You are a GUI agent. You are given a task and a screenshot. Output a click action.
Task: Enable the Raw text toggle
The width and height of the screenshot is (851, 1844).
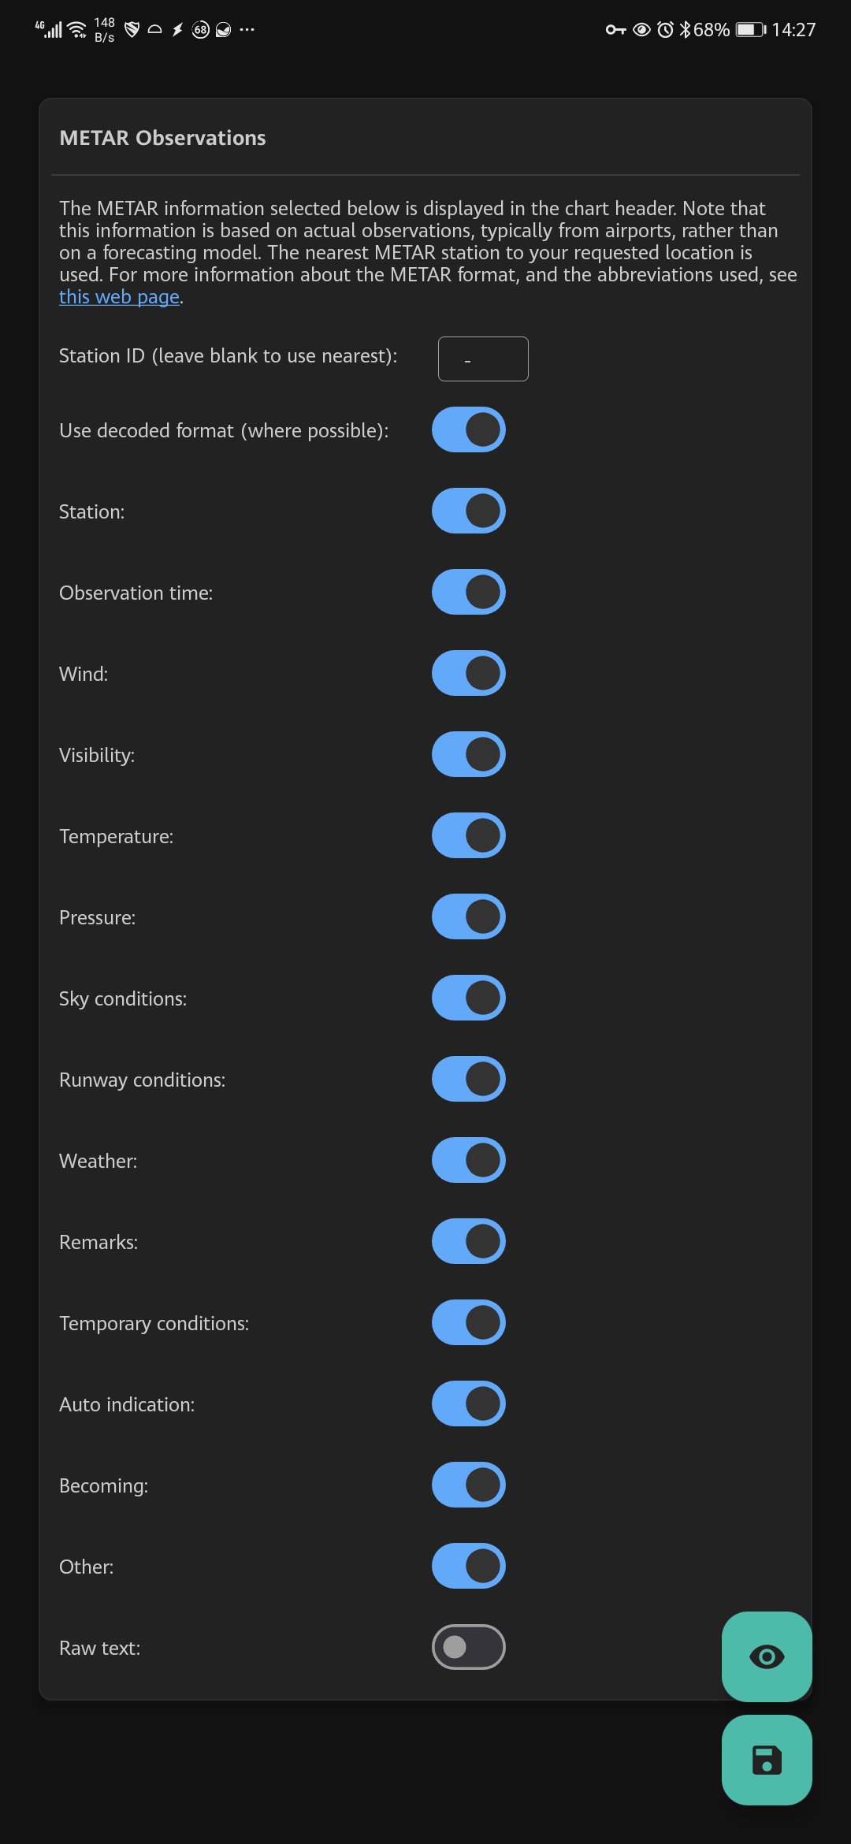tap(468, 1647)
